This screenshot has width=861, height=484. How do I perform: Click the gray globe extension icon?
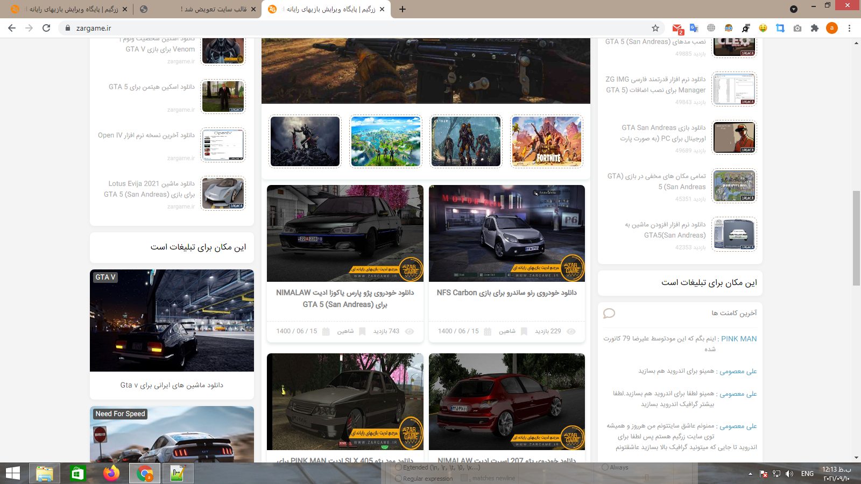click(x=711, y=28)
